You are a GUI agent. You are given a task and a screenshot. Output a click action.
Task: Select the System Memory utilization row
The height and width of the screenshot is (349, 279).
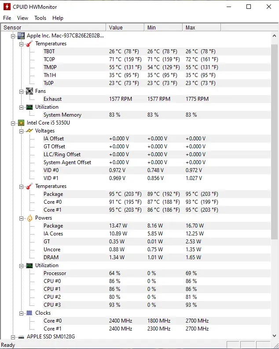pyautogui.click(x=135, y=115)
